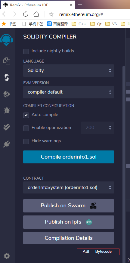The width and height of the screenshot is (130, 263).
Task: Click Compile orderinfo1.sol button
Action: pos(69,157)
